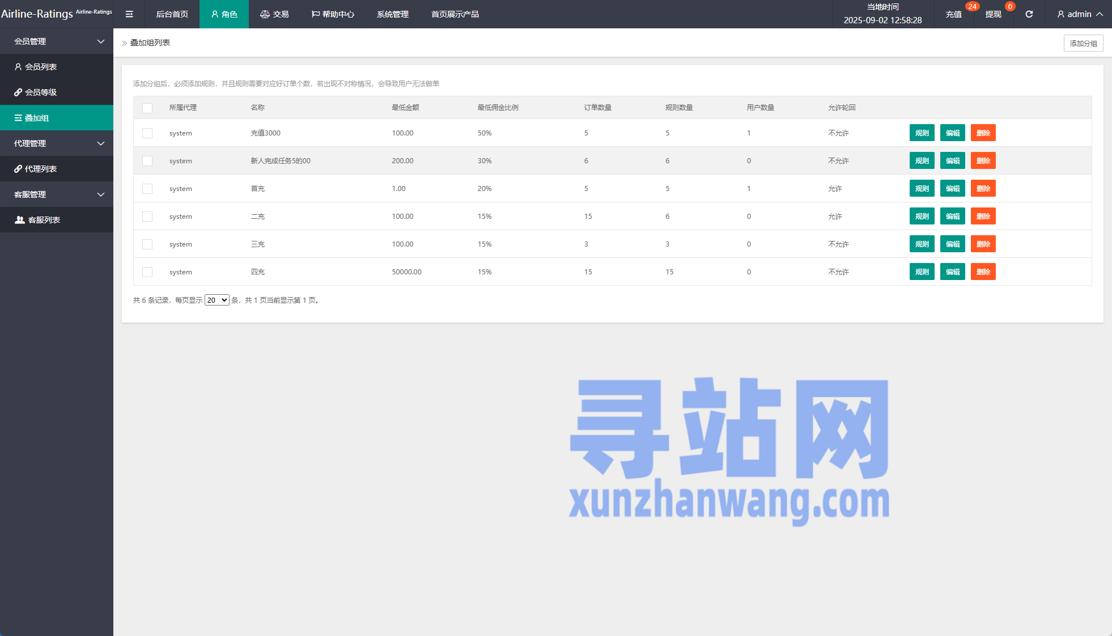Click the link icon next to 会员等级
This screenshot has width=1112, height=636.
18,92
